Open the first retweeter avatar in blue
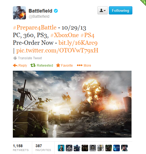Screen dimensions: 146x154 pyautogui.click(x=61, y=148)
